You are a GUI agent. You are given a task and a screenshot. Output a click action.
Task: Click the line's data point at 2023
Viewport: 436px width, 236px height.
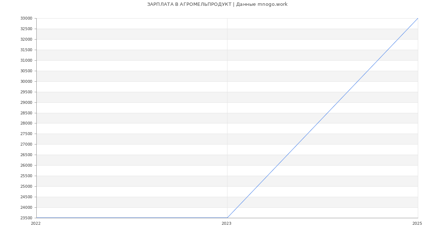(227, 218)
